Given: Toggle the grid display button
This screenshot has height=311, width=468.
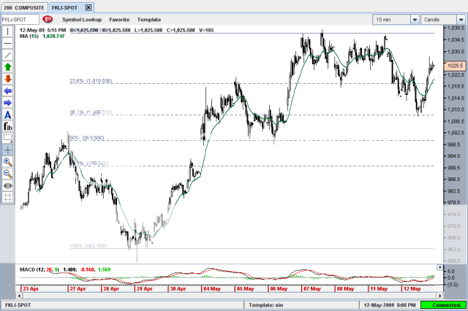Looking at the screenshot, I should (x=7, y=196).
